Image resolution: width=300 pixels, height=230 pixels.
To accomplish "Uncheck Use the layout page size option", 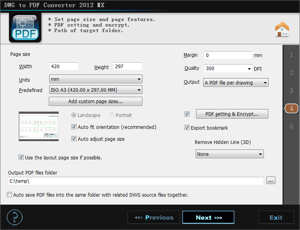I will click(21, 157).
